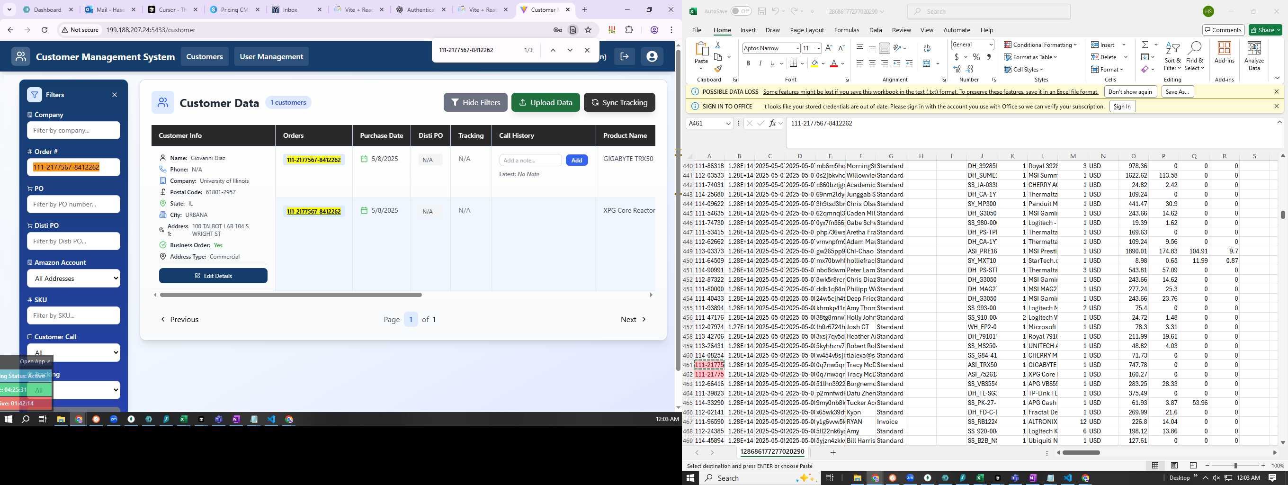The height and width of the screenshot is (485, 1288).
Task: Open the Customer Call filter dropdown
Action: pyautogui.click(x=73, y=352)
